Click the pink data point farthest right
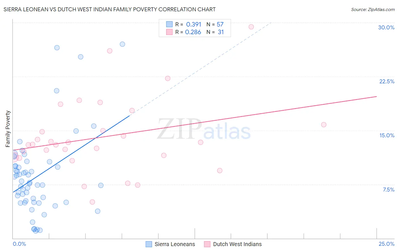Viewport: 398px width, 252px height. click(x=324, y=125)
